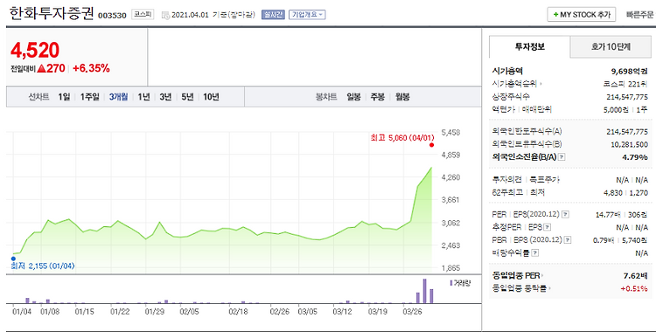The image size is (656, 332).
Task: Click the 한화투자증권 stock name heading
Action: pyautogui.click(x=52, y=13)
